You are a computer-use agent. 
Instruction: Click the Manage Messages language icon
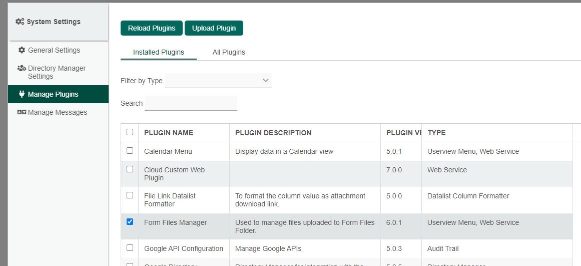tap(22, 112)
